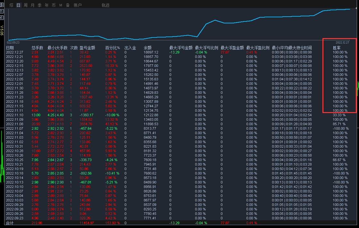This screenshot has width=359, height=228.
Task: Select the M tab
Action: coord(61,5)
